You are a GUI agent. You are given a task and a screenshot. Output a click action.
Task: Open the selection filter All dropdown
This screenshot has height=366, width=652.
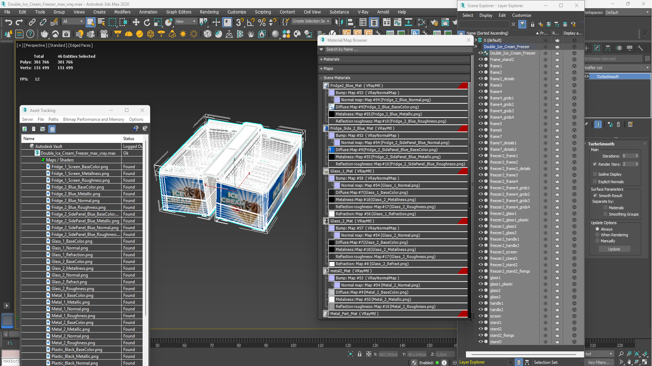coord(73,21)
